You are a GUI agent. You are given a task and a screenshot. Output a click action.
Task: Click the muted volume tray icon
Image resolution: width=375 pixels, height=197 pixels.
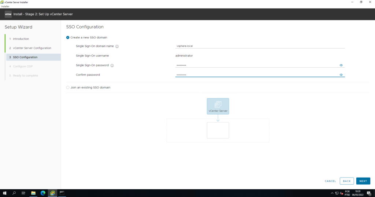pyautogui.click(x=342, y=193)
